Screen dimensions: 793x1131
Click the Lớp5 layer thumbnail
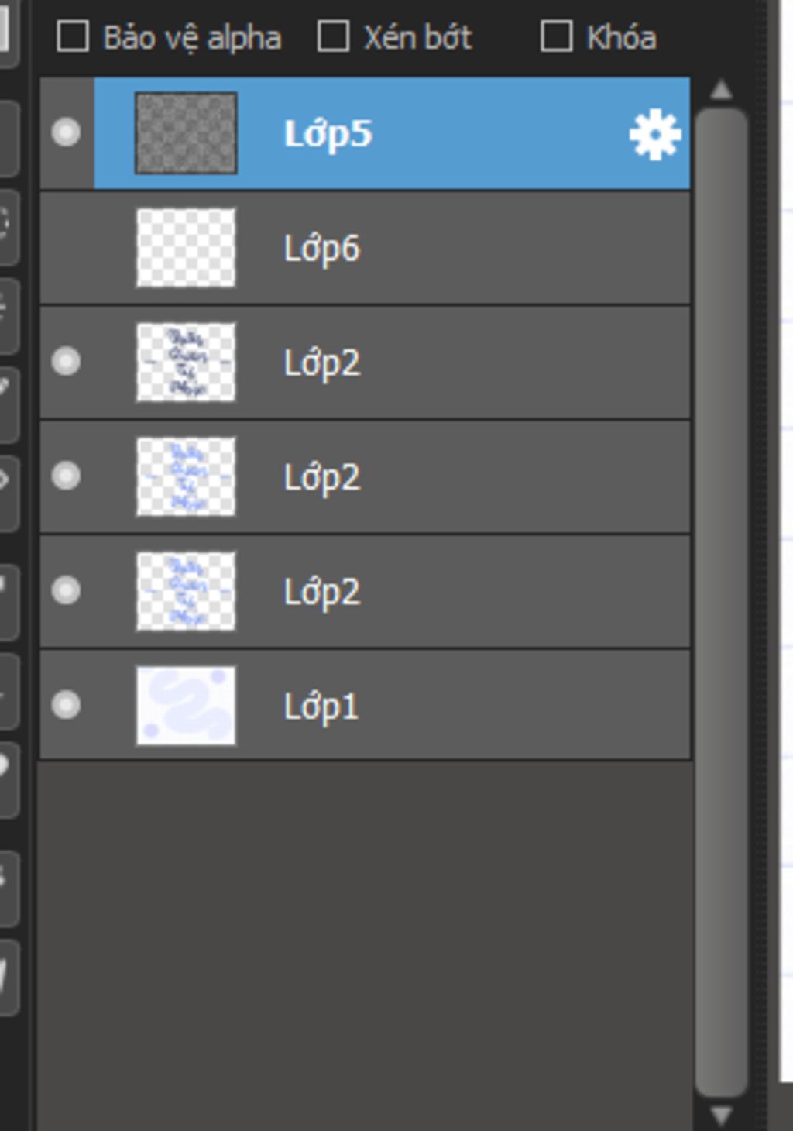pyautogui.click(x=186, y=133)
